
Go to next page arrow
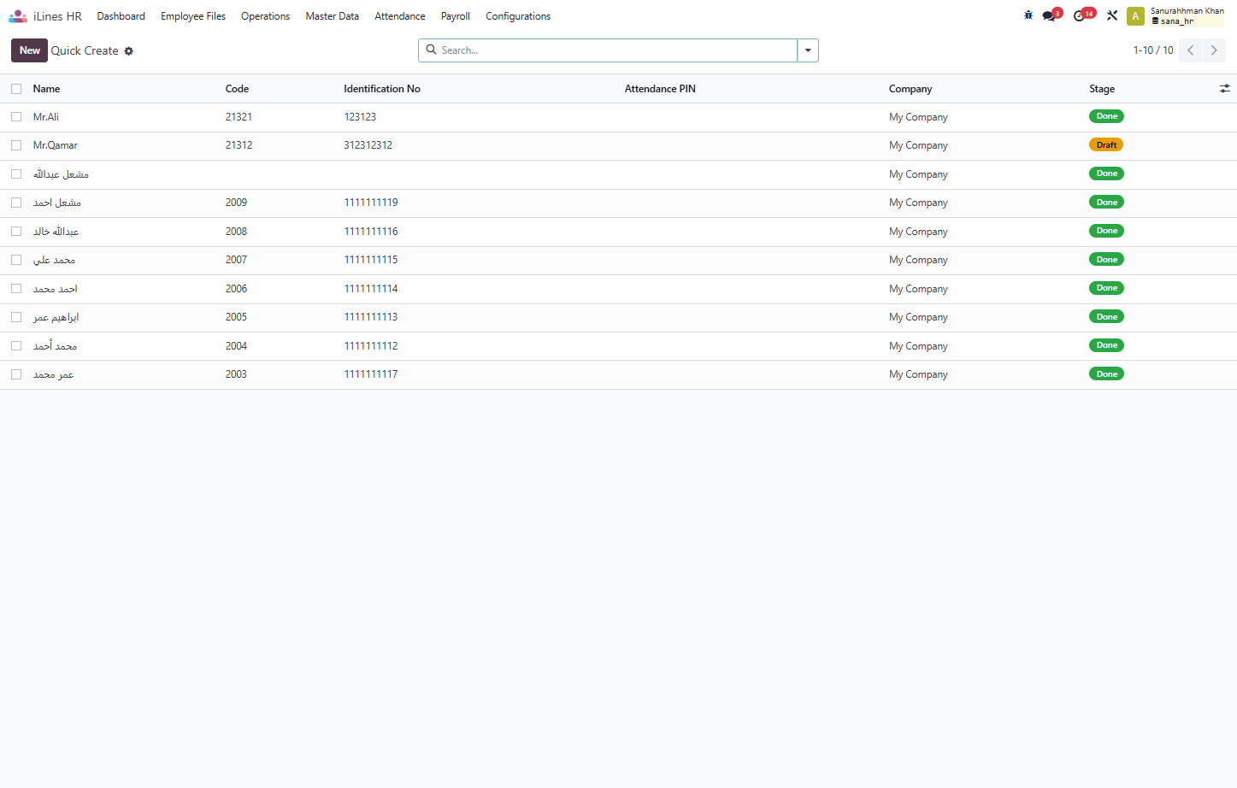[1214, 50]
